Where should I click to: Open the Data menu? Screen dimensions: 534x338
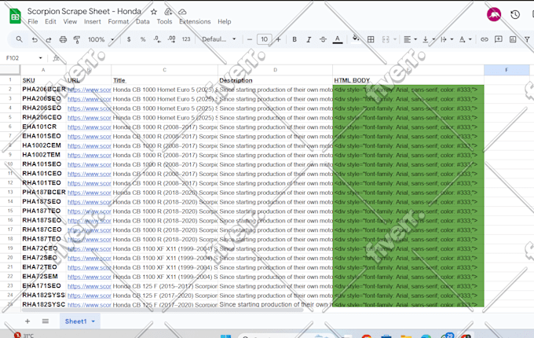coord(143,21)
